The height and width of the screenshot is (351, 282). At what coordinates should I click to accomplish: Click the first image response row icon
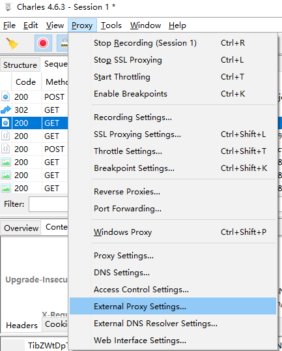coord(6,162)
